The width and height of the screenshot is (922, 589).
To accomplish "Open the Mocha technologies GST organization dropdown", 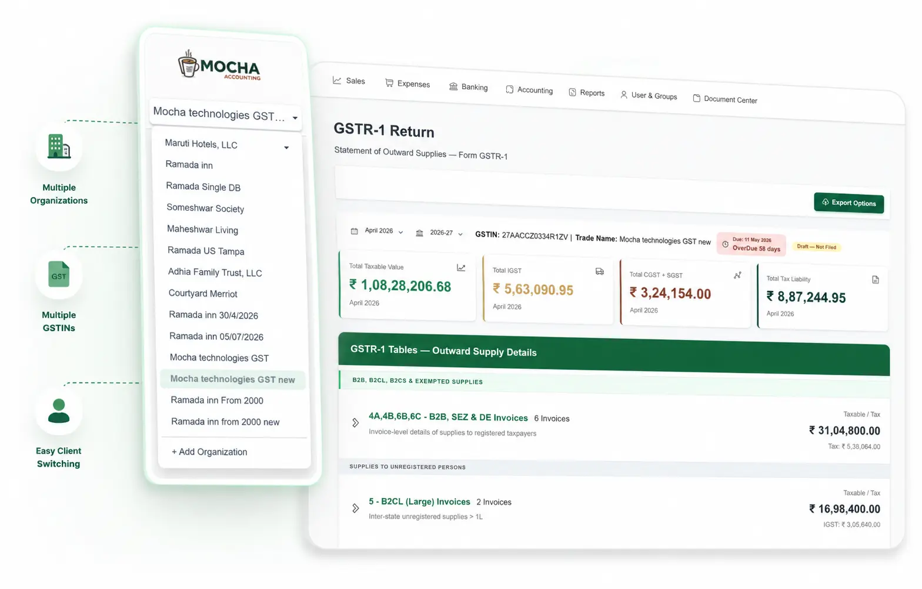I will [x=226, y=114].
